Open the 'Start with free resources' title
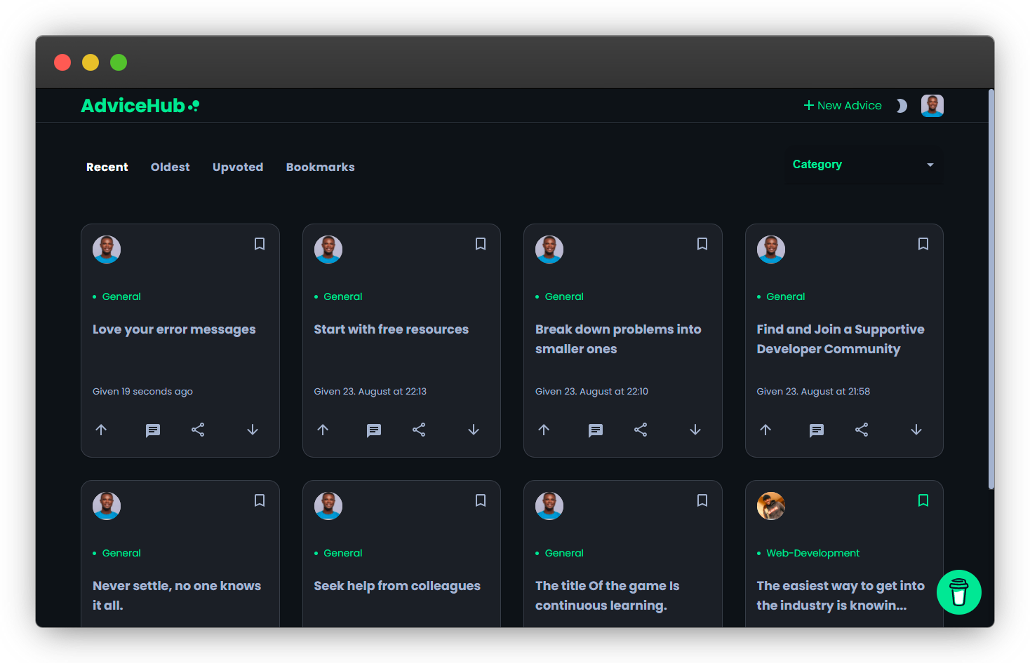1030x663 pixels. point(391,329)
